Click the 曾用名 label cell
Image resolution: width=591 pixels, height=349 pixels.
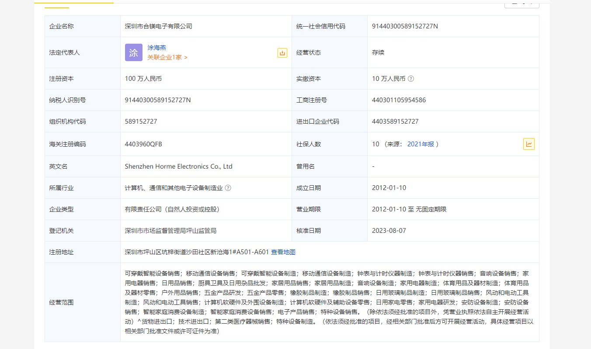[x=330, y=166]
